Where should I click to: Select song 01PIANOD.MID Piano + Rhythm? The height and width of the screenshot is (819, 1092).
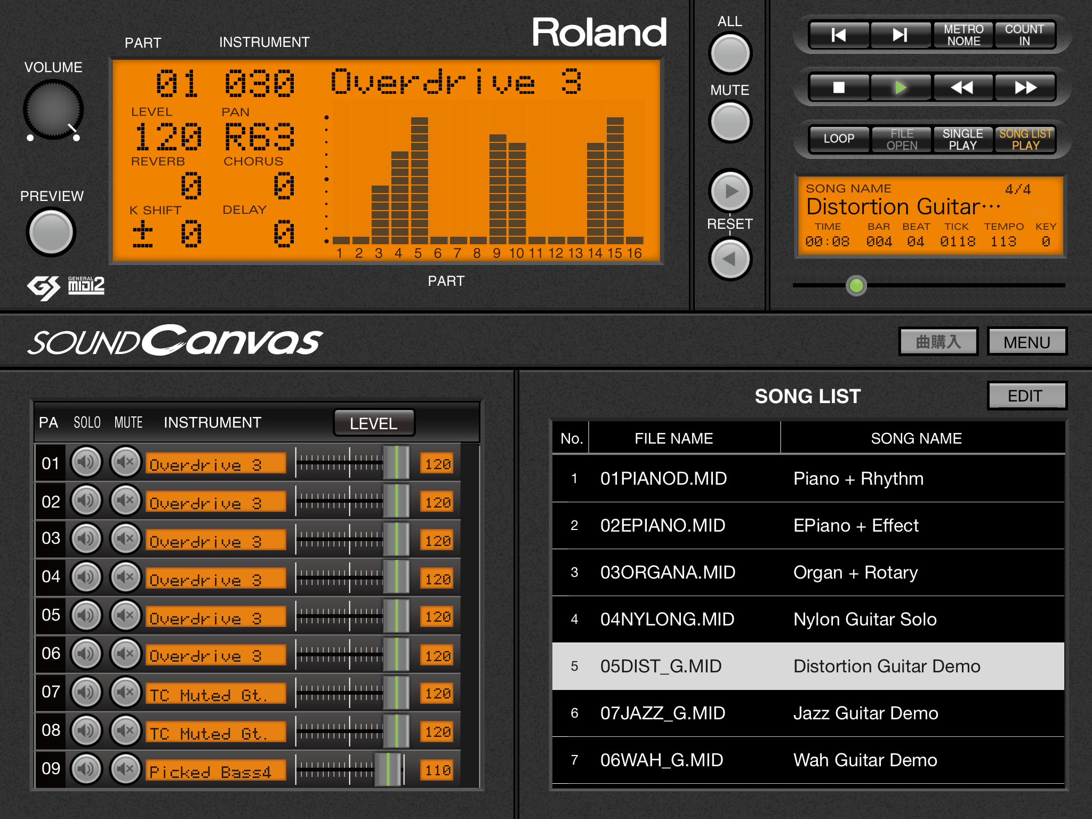coord(808,478)
